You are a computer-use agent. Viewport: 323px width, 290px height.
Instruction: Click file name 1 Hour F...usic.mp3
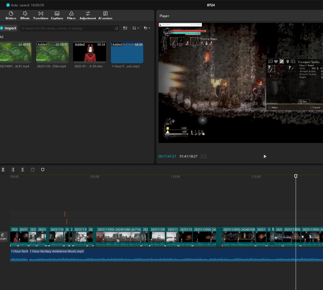[x=126, y=66]
